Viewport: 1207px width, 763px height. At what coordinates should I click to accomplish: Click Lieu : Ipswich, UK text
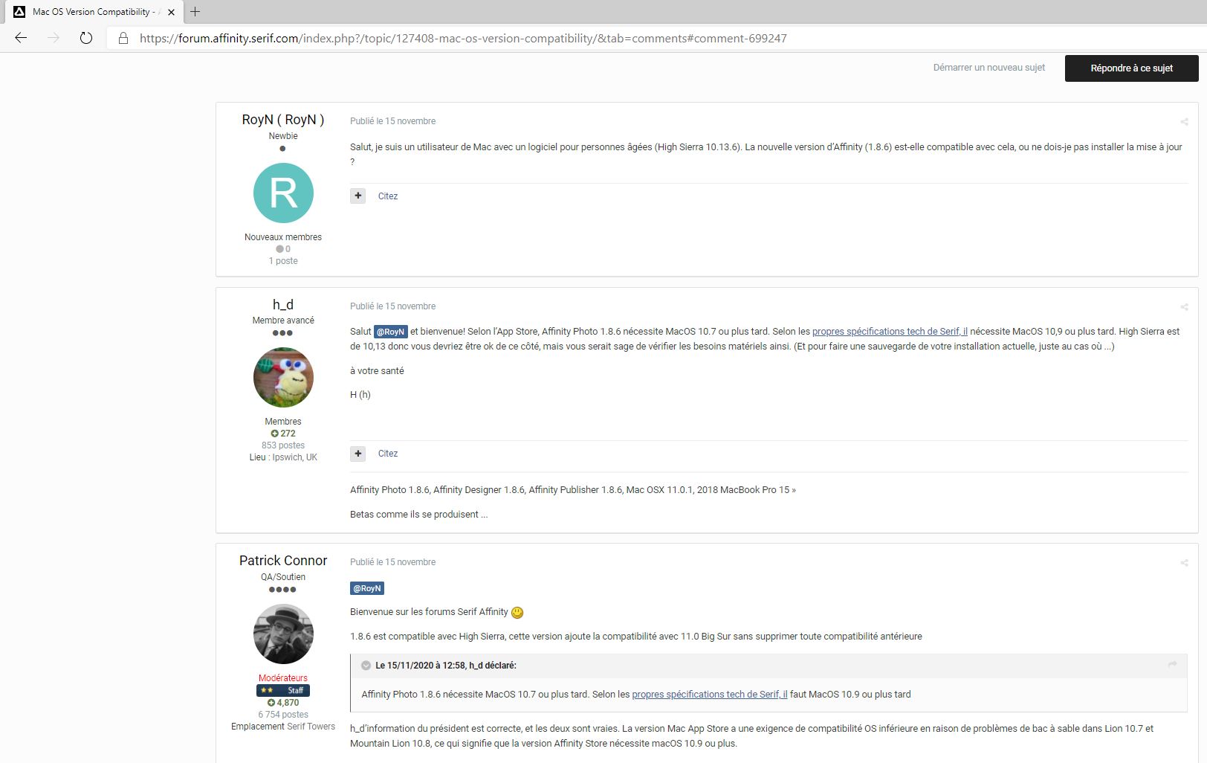point(283,457)
